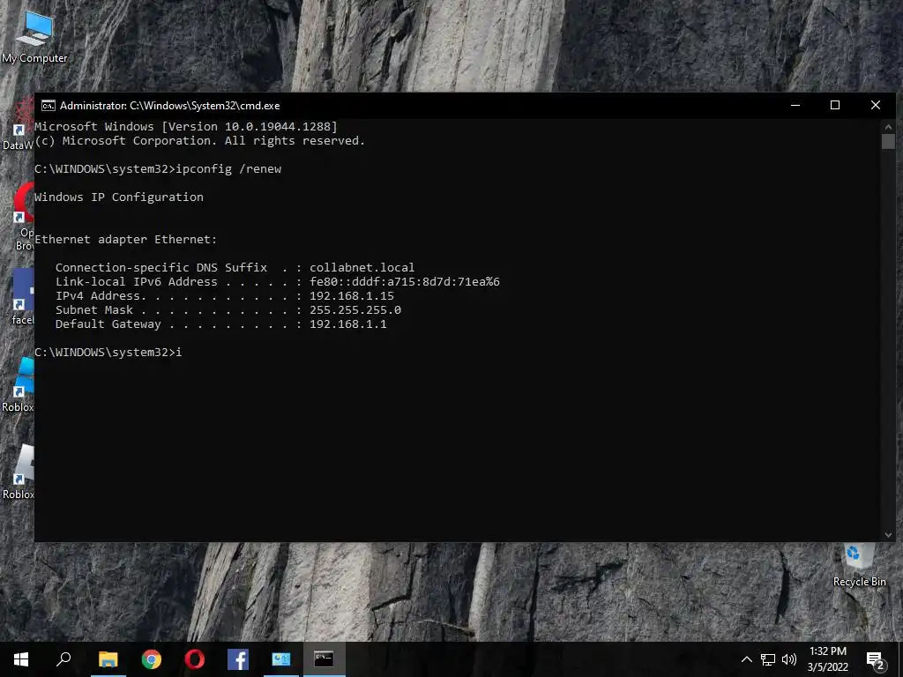
Task: Minimize the Command Prompt window
Action: click(795, 106)
